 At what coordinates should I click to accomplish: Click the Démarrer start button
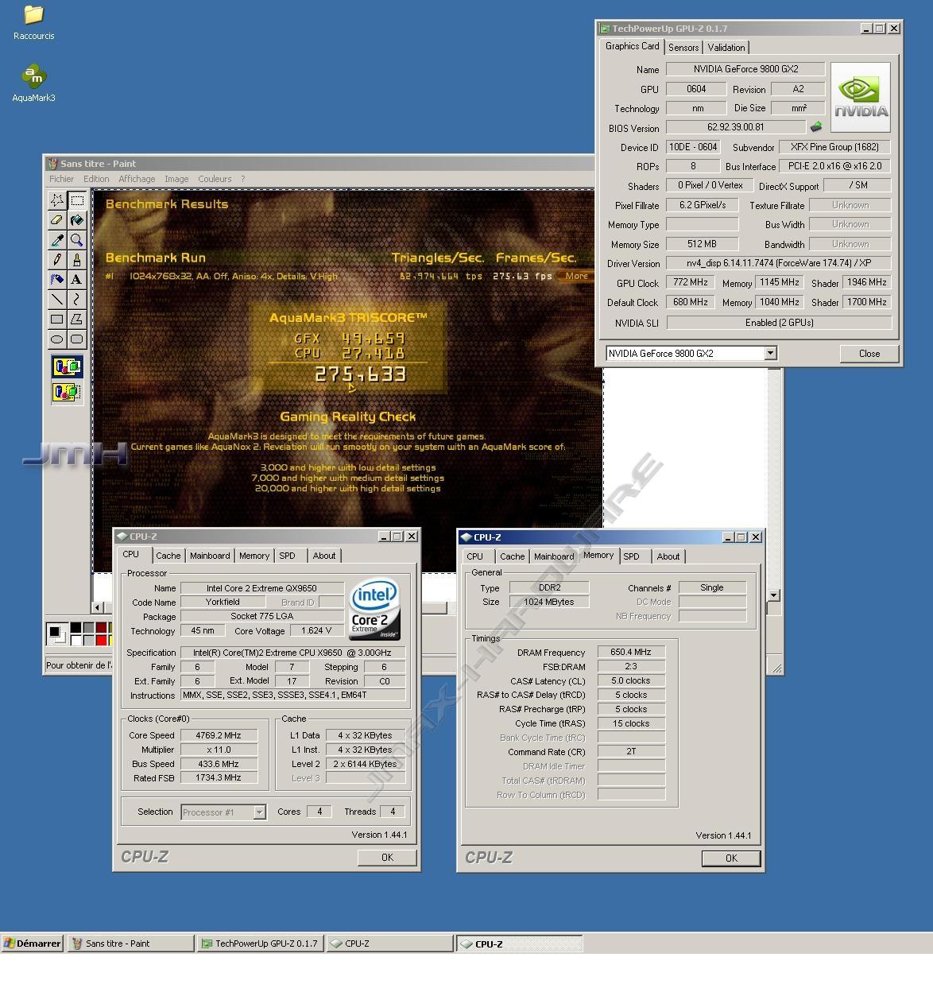pos(33,944)
